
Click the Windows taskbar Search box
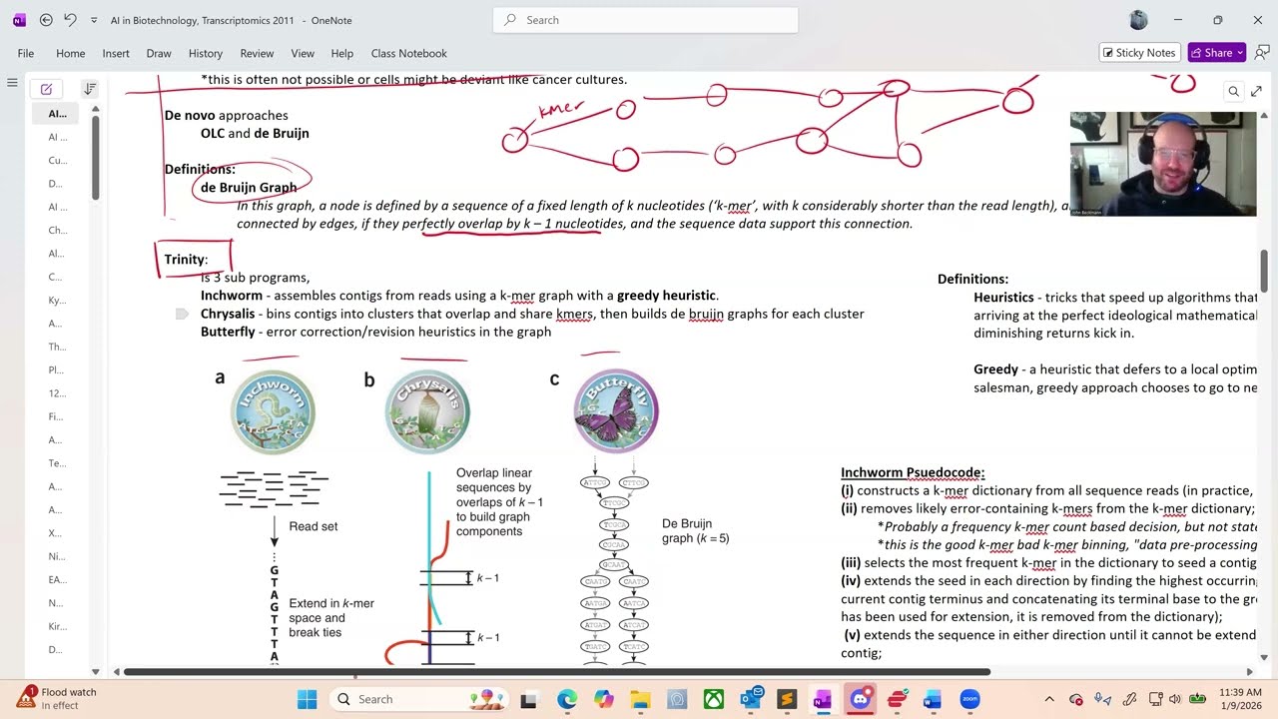(x=418, y=699)
